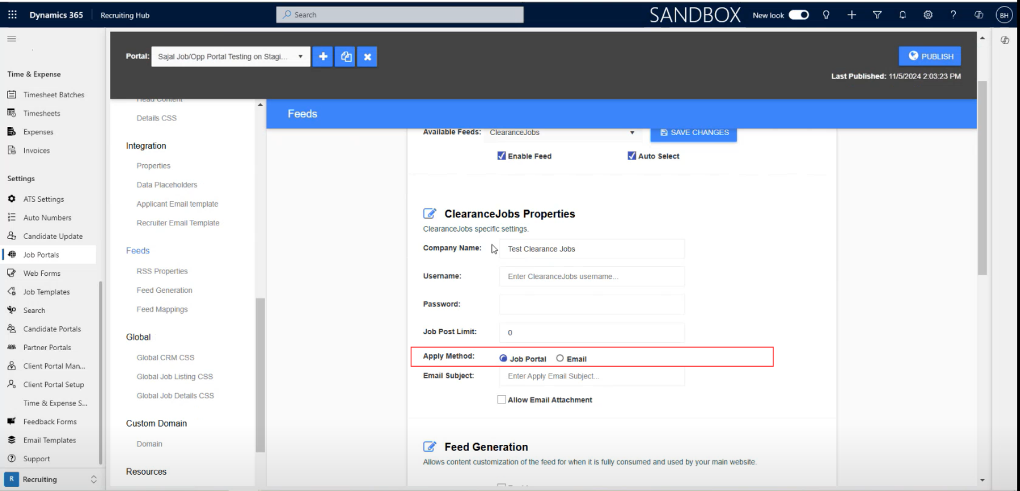Check Allow Email Attachment

click(501, 399)
